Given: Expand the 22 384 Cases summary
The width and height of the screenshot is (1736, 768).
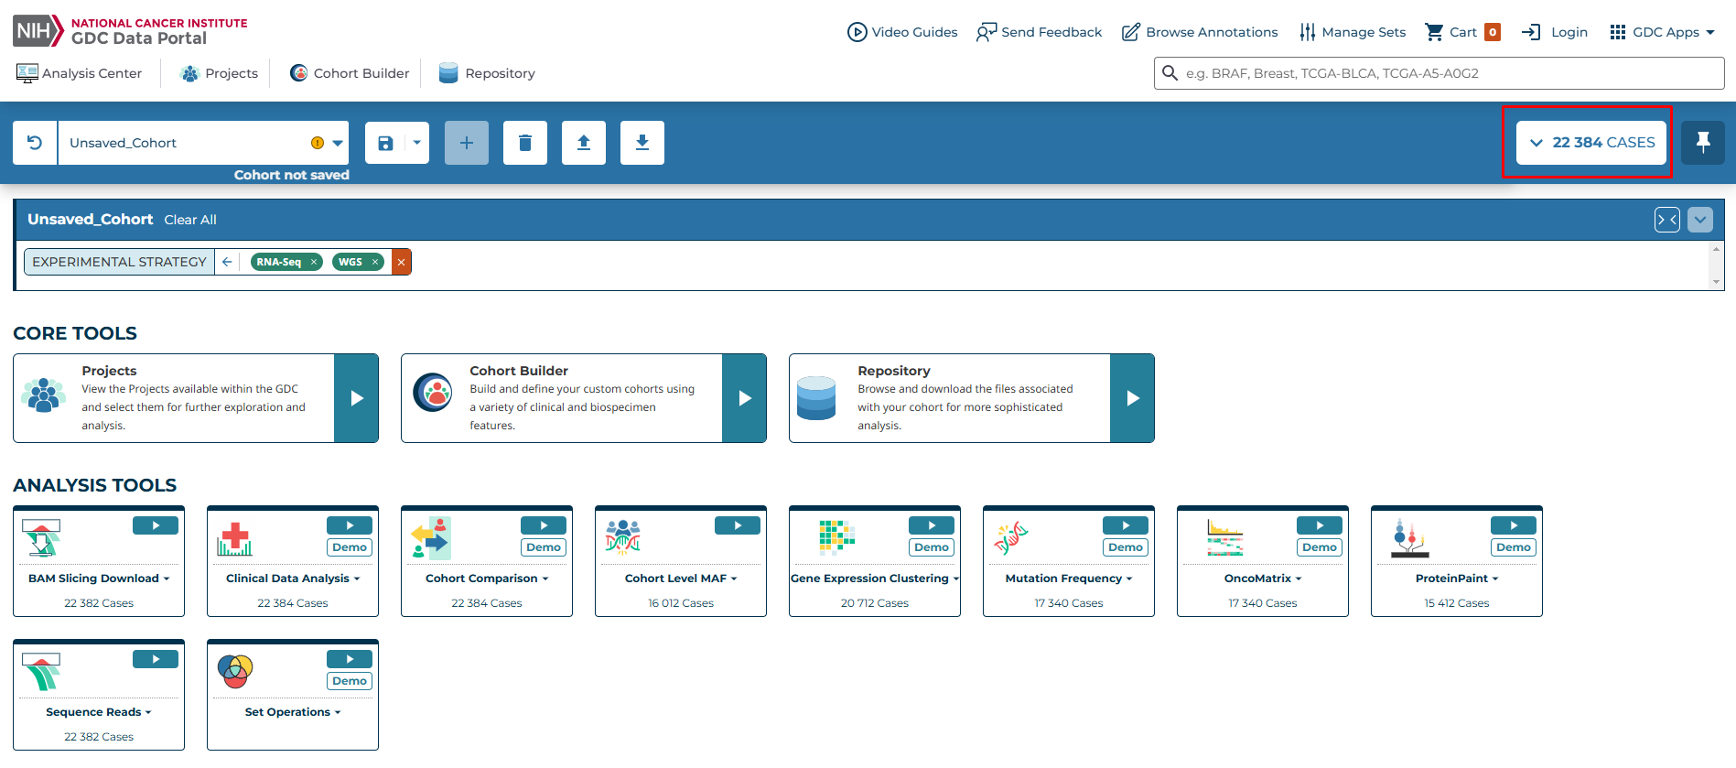Looking at the screenshot, I should tap(1591, 143).
